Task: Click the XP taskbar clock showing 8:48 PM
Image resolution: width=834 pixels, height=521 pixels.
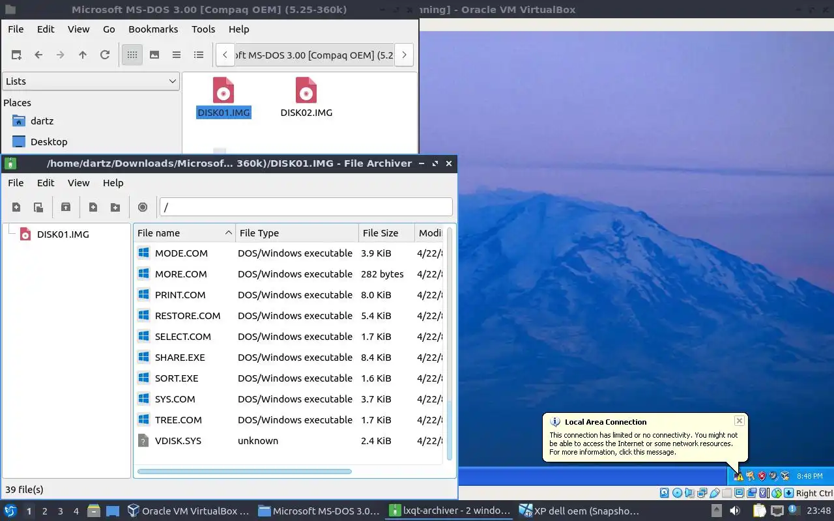Action: [810, 476]
